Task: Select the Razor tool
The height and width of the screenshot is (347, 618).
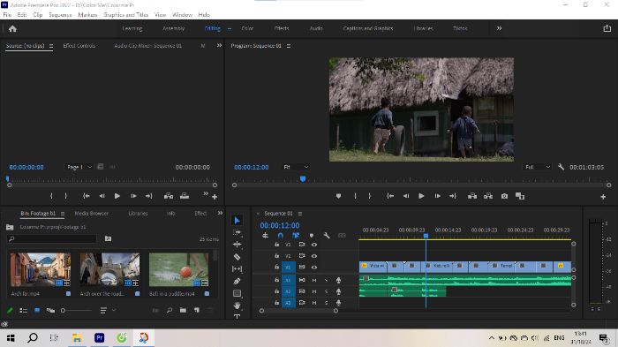Action: tap(237, 257)
